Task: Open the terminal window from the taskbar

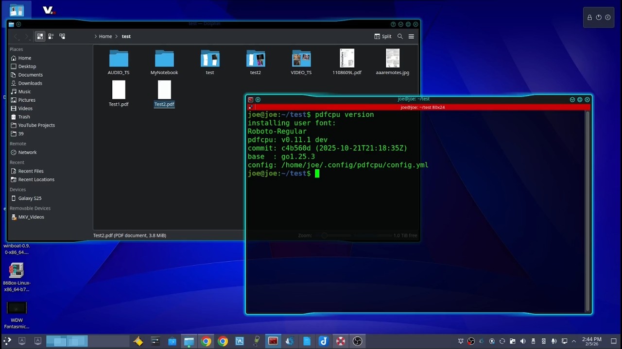Action: click(273, 341)
